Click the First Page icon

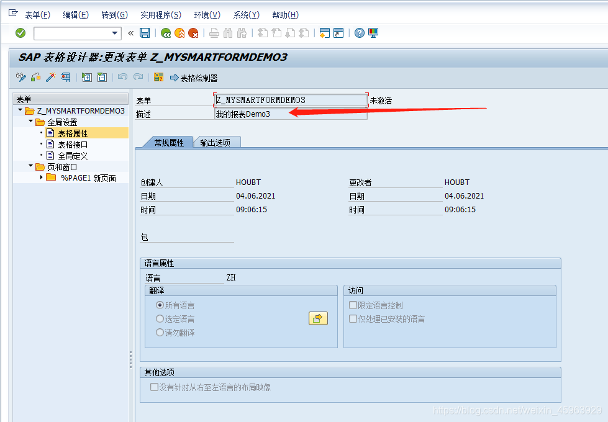(263, 34)
